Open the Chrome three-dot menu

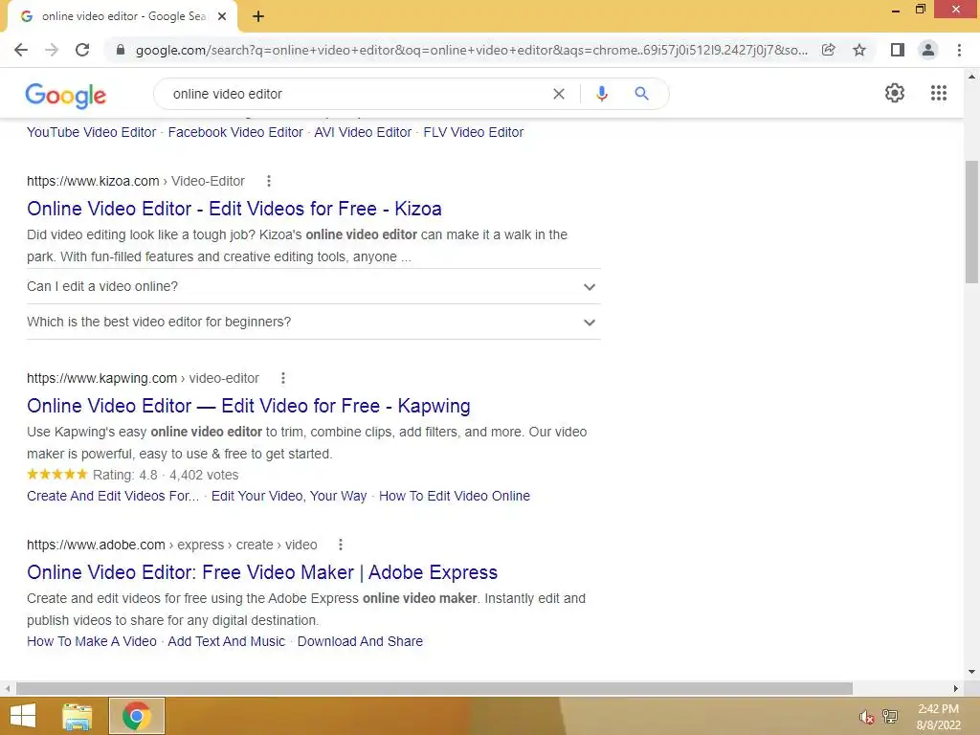click(x=959, y=50)
